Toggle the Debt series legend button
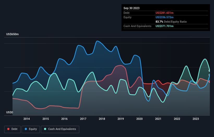This screenshot has width=214, height=137. point(13,129)
